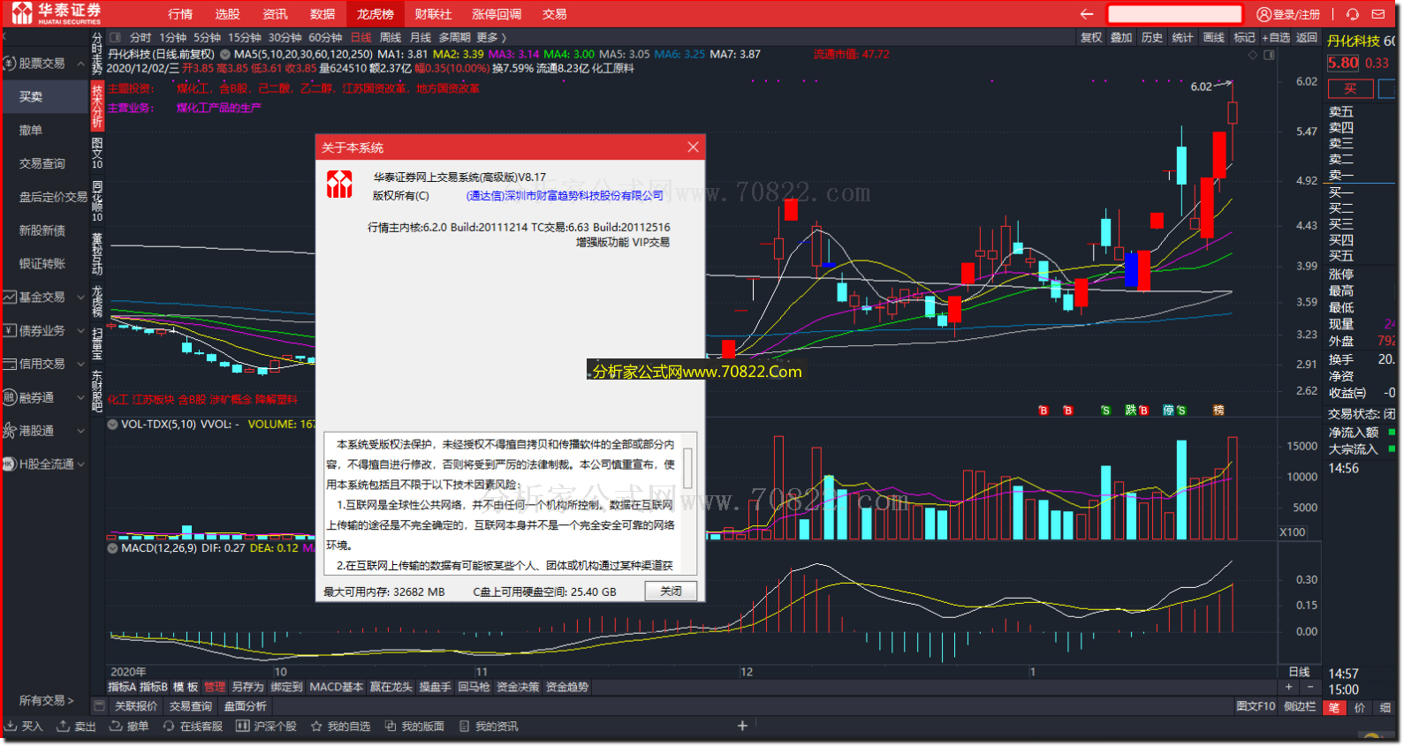
Task: Click the red 买 buy button in quote panel
Action: tap(1350, 88)
